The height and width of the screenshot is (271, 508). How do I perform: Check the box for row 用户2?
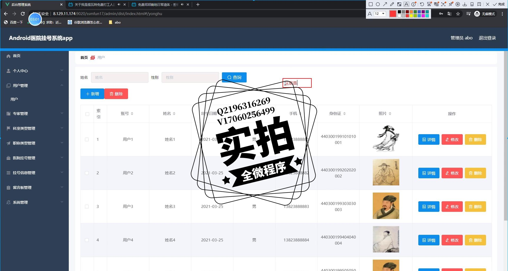click(87, 173)
